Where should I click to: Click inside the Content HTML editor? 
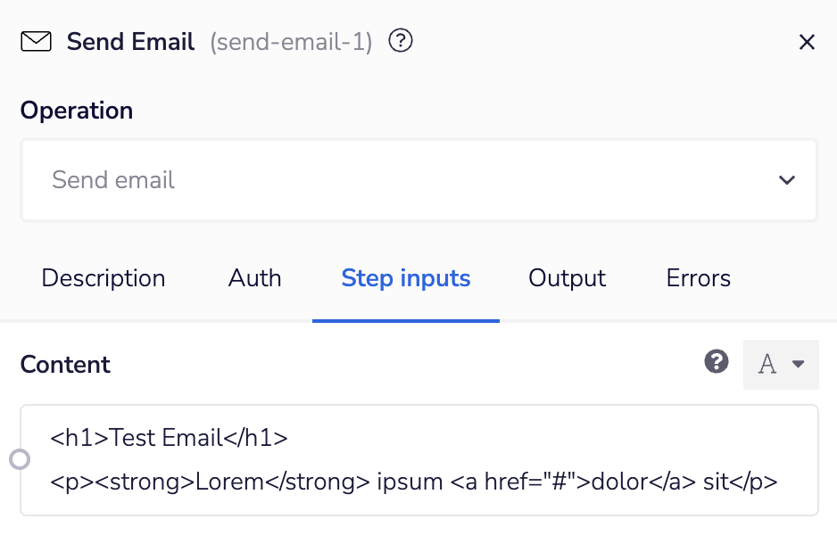[419, 459]
